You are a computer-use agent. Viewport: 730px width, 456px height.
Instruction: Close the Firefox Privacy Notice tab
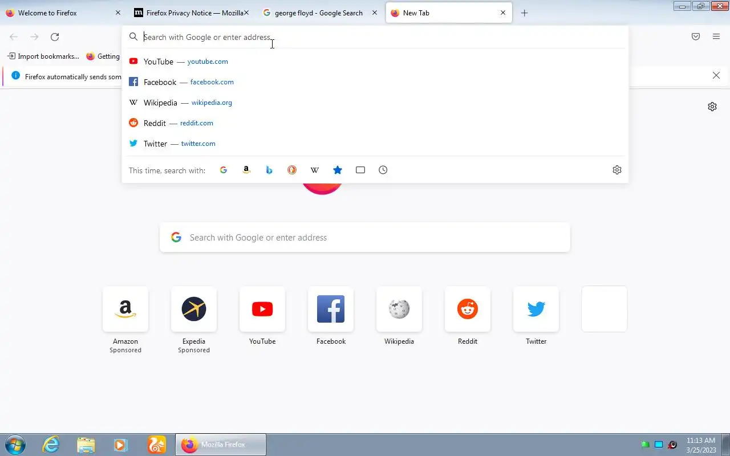246,13
